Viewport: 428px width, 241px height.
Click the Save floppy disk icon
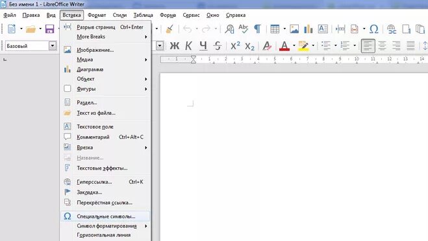49,29
